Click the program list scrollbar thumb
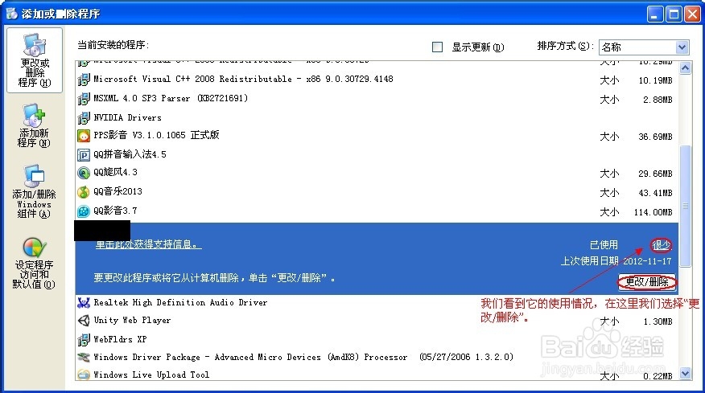This screenshot has height=393, width=705. tap(685, 206)
